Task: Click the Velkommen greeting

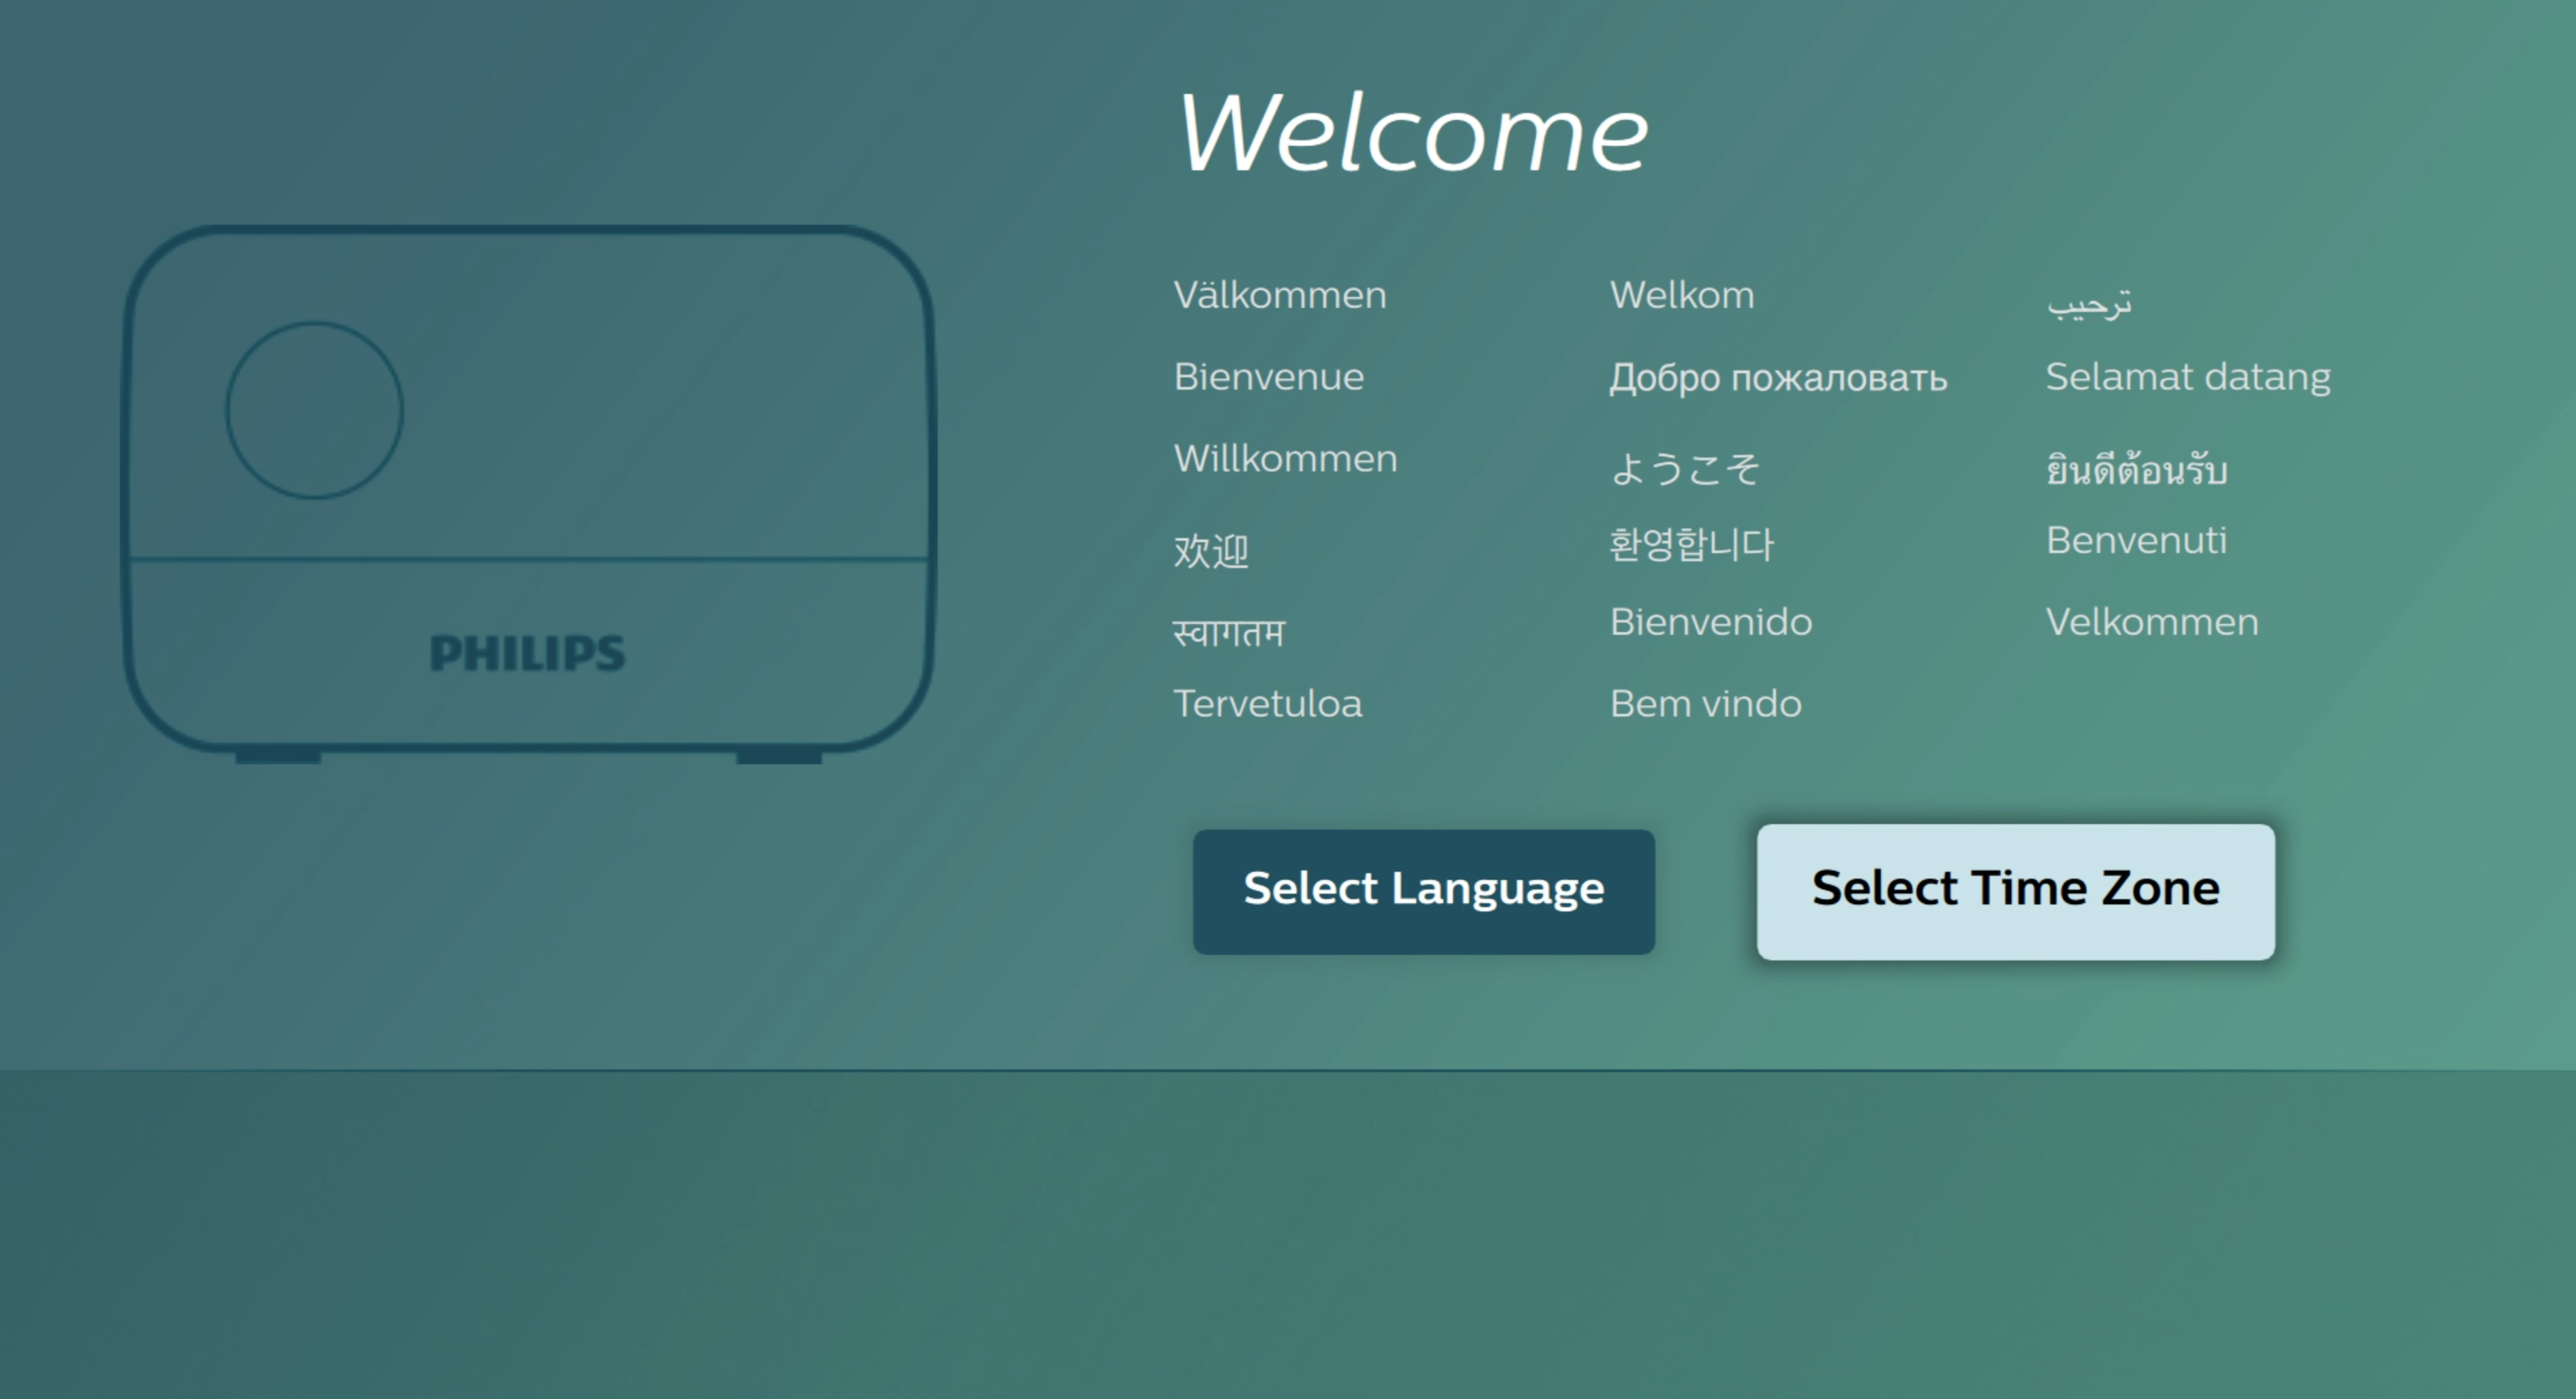Action: coord(2152,623)
